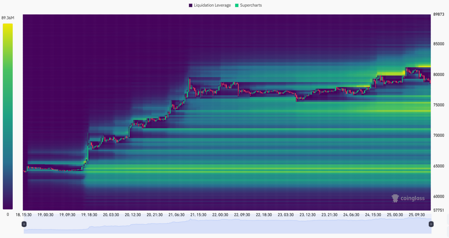Click the dark purple Liquidation Leverage swatch
The image size is (449, 238).
(190, 5)
